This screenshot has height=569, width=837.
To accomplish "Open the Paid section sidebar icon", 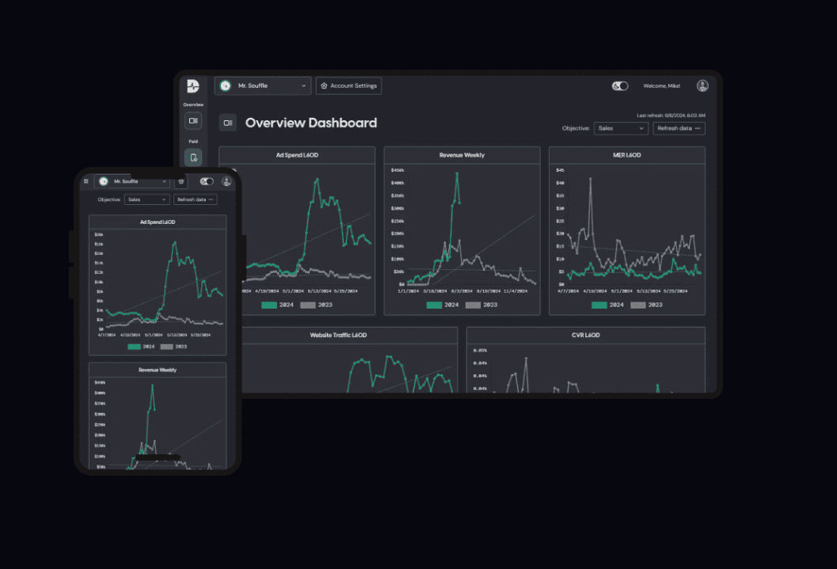I will [193, 157].
